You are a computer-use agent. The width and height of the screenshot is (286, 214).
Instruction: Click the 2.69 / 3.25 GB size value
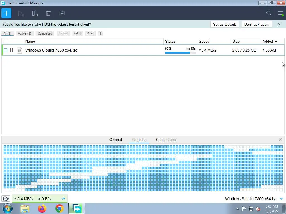click(244, 50)
